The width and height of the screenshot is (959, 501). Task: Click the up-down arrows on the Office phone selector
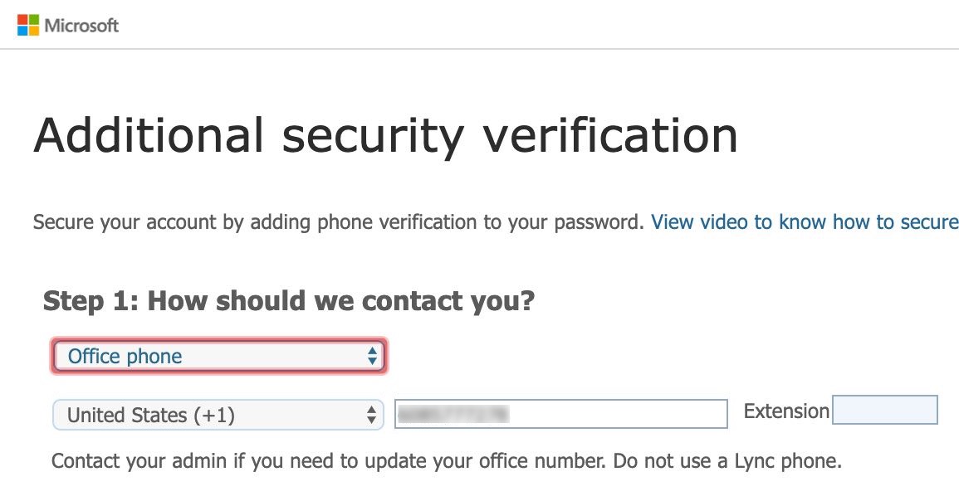pos(372,357)
